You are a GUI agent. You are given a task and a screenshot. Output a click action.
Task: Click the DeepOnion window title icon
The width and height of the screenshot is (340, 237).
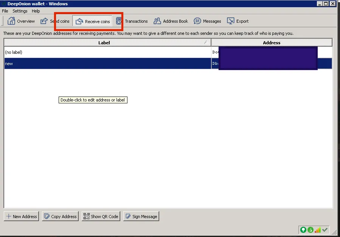[3, 4]
